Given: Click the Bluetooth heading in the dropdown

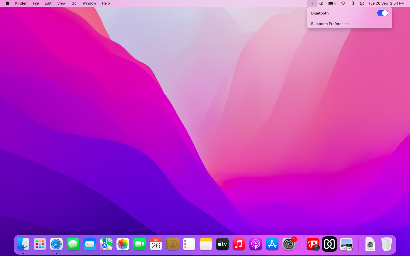Looking at the screenshot, I should [x=320, y=13].
